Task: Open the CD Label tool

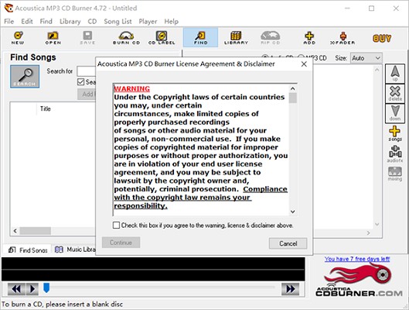Action: coord(162,38)
